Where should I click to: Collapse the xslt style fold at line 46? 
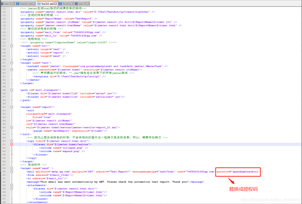(12, 127)
